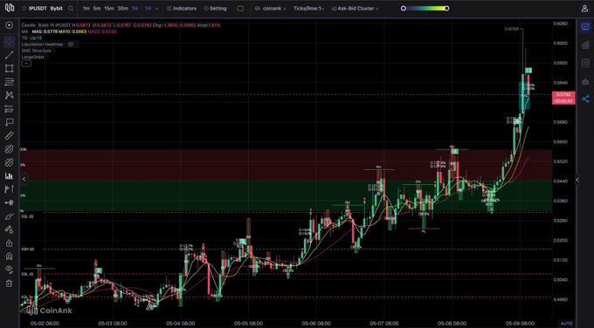Select the annotation note tool
Image resolution: width=594 pixels, height=328 pixels.
[x=9, y=122]
